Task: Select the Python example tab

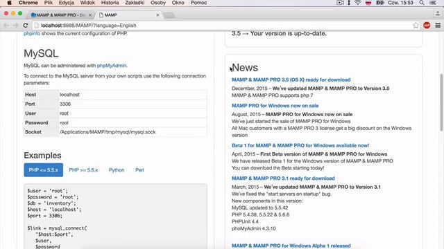Action: click(117, 170)
